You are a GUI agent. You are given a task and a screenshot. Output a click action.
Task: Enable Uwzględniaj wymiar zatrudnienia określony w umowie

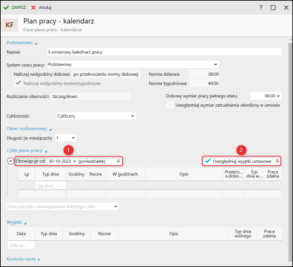[x=170, y=105]
